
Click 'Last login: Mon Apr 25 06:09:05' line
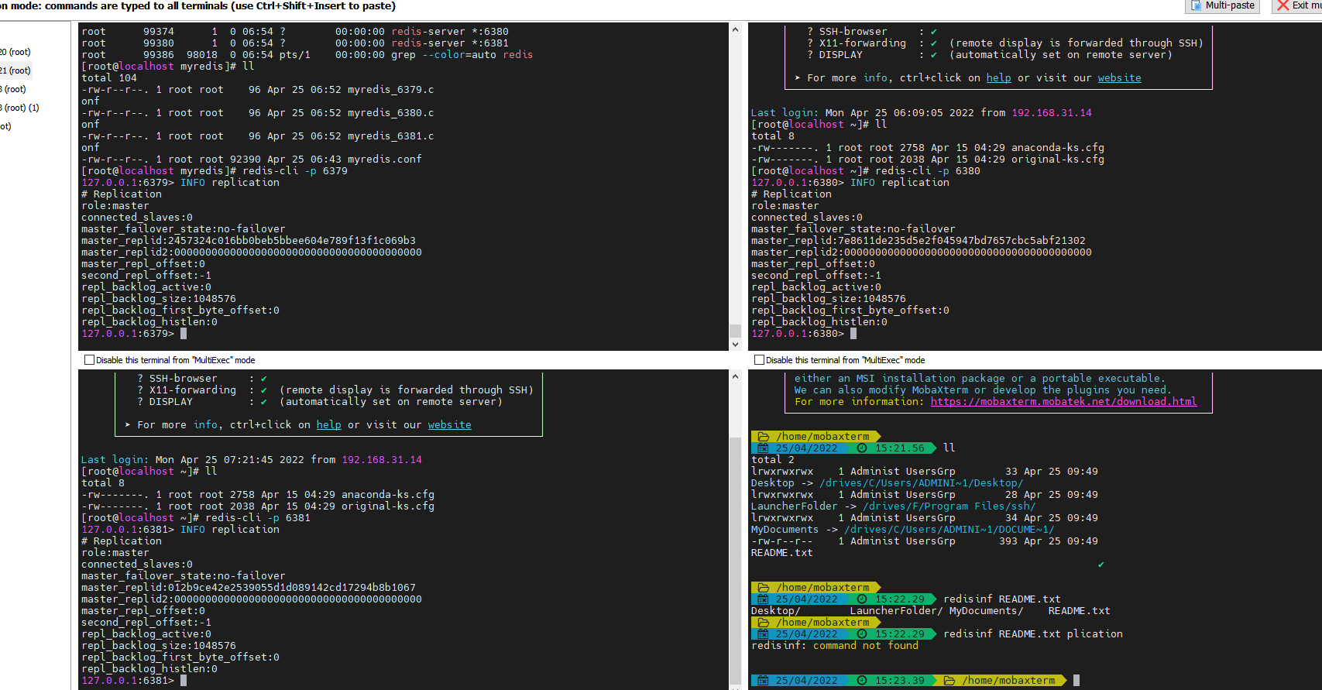(922, 113)
